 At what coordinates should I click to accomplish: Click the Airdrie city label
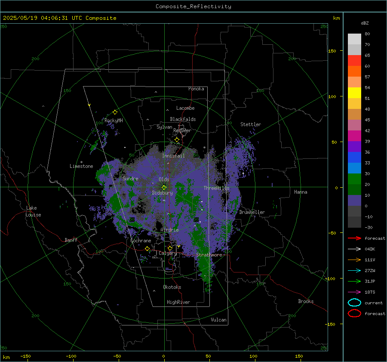coord(169,230)
